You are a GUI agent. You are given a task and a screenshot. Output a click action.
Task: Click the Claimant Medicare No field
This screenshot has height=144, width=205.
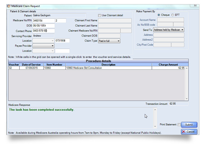click(109, 31)
